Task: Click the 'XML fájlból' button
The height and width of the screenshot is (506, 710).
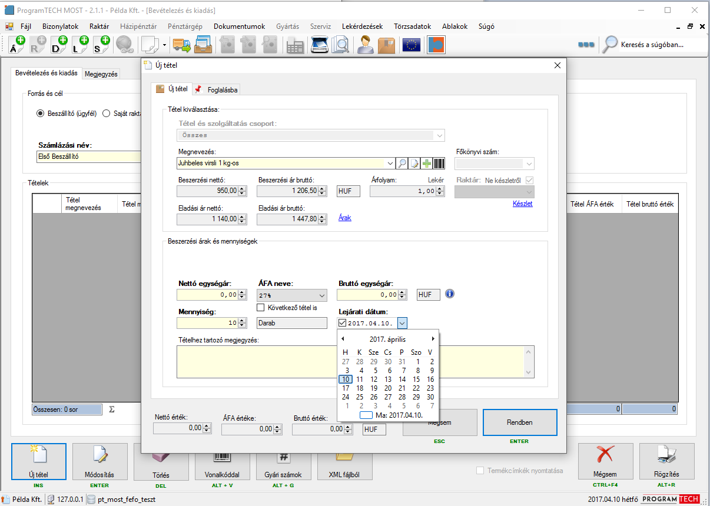Action: 345,461
